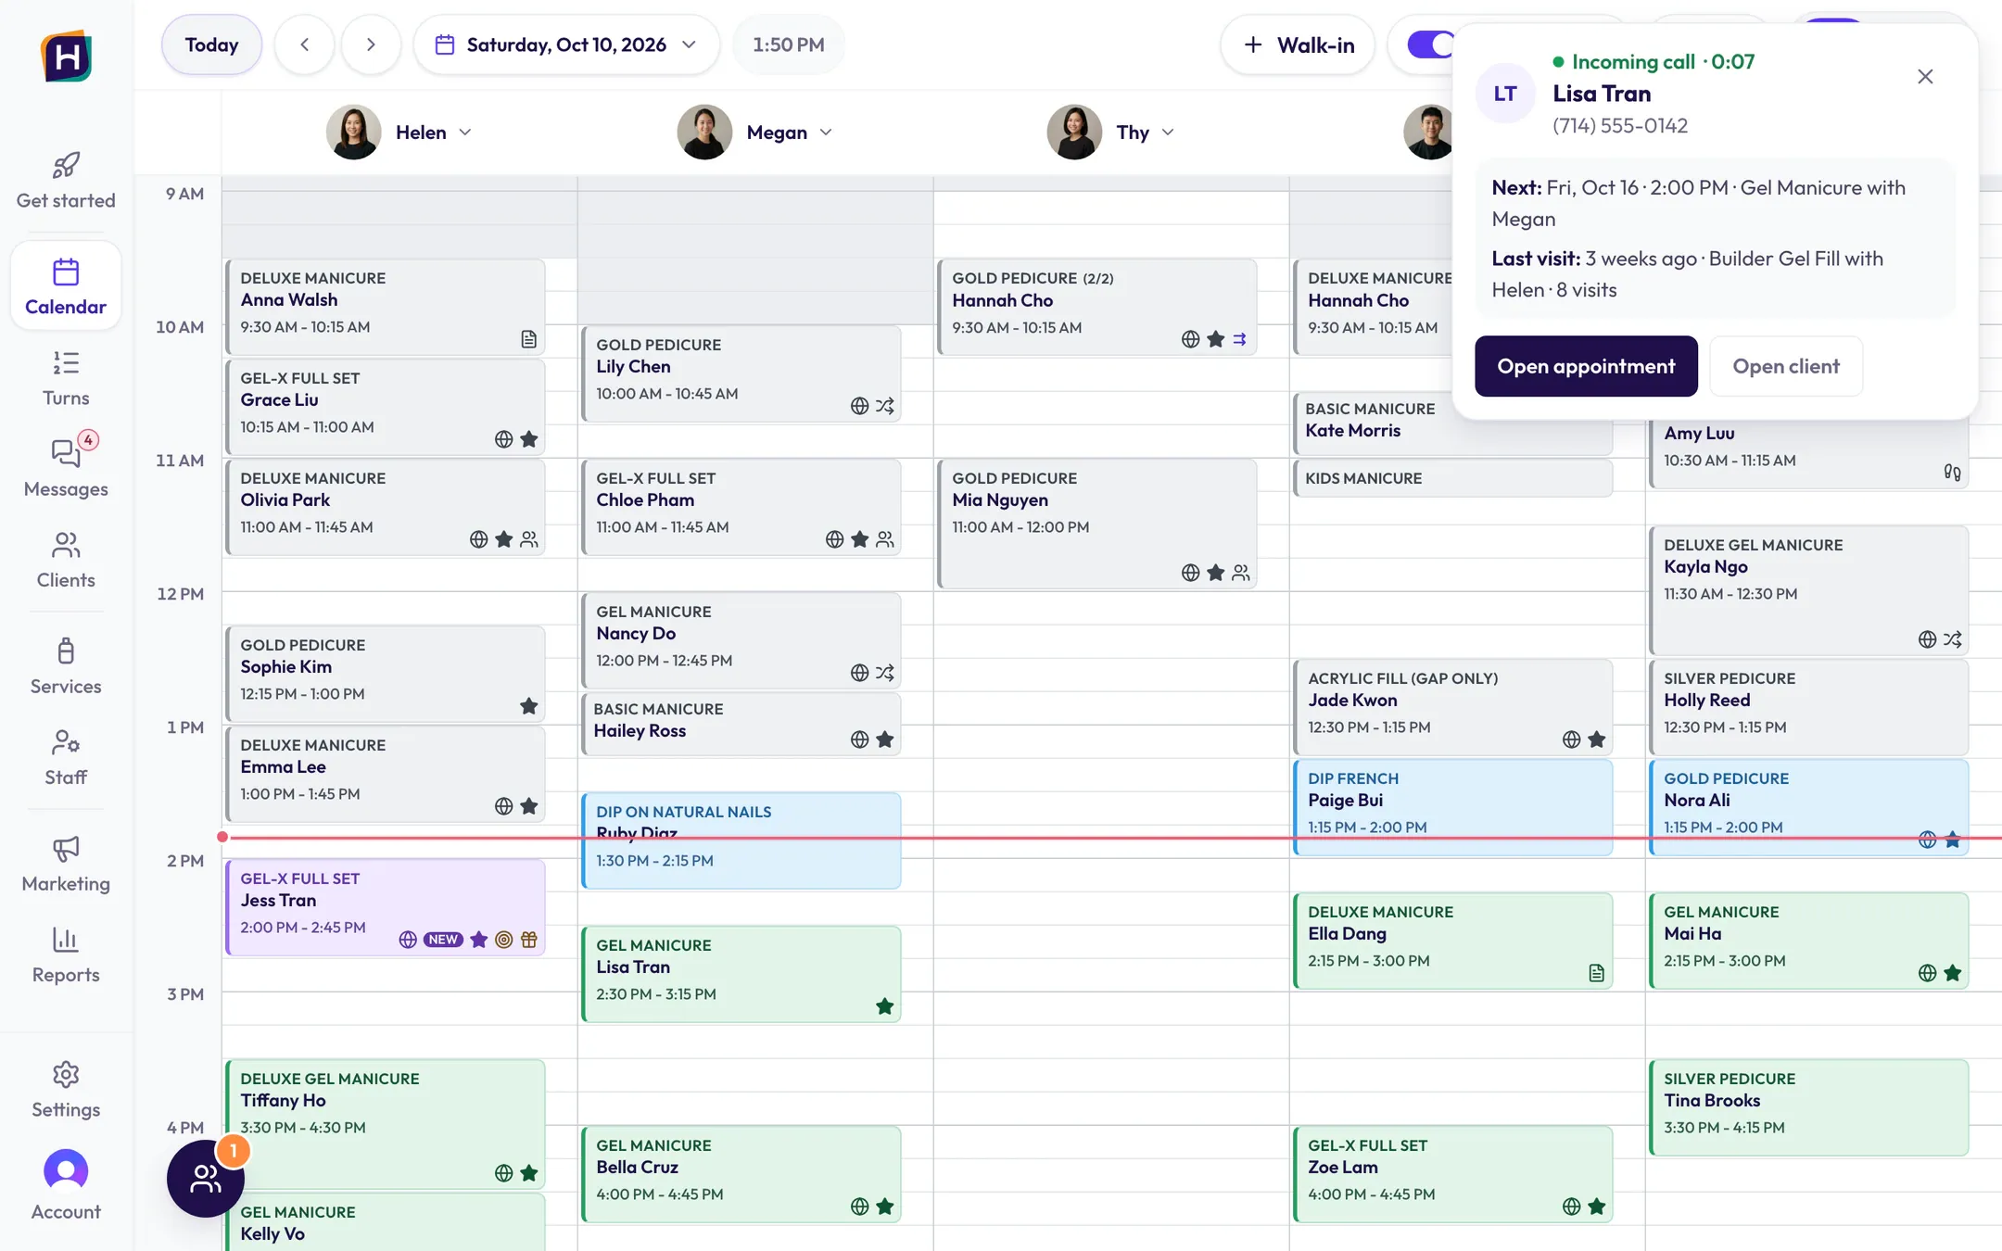Expand Thy's staff column dropdown
The height and width of the screenshot is (1251, 2002).
pos(1168,133)
